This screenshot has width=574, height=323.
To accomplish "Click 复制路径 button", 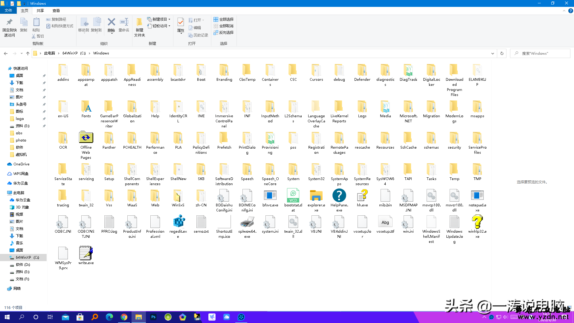I will [56, 19].
